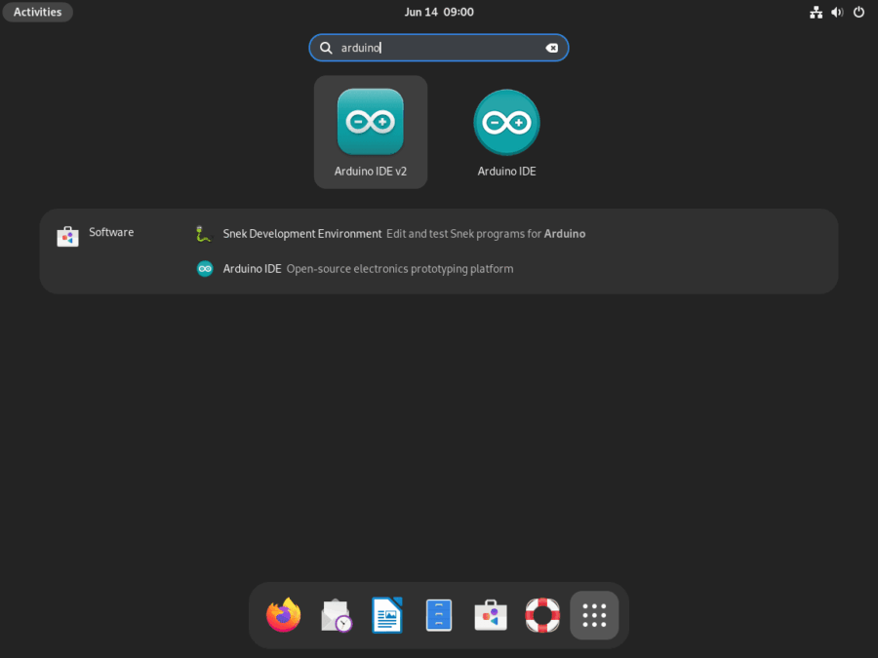Click the Activities button
This screenshot has width=878, height=658.
[37, 12]
